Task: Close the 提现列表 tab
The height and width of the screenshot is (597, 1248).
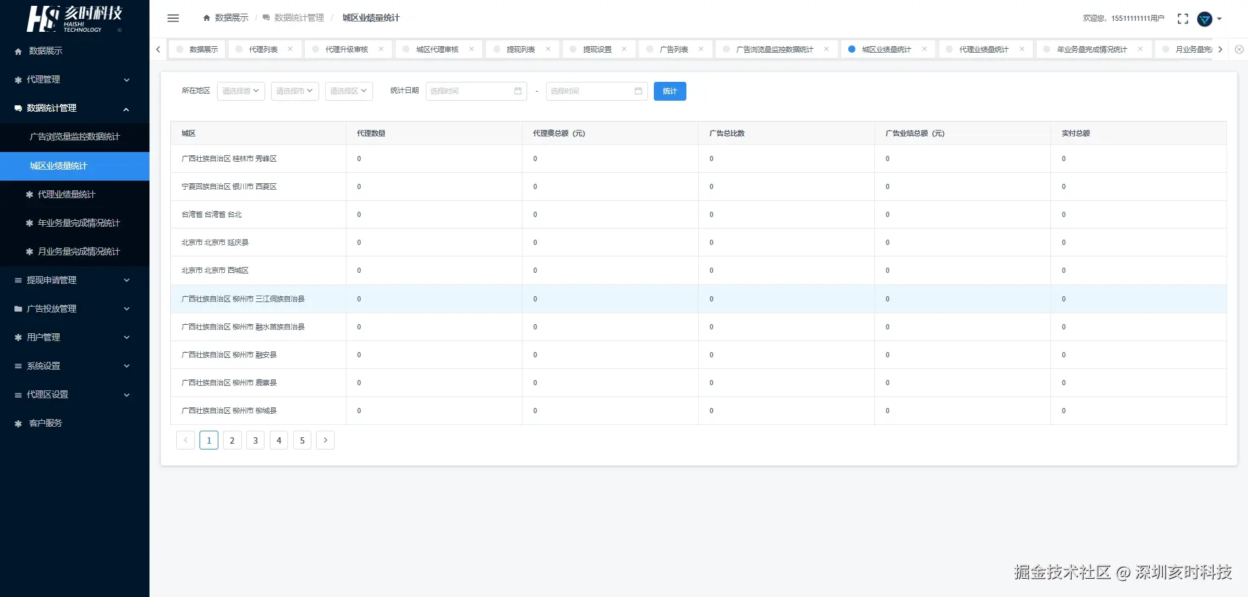Action: click(x=548, y=49)
